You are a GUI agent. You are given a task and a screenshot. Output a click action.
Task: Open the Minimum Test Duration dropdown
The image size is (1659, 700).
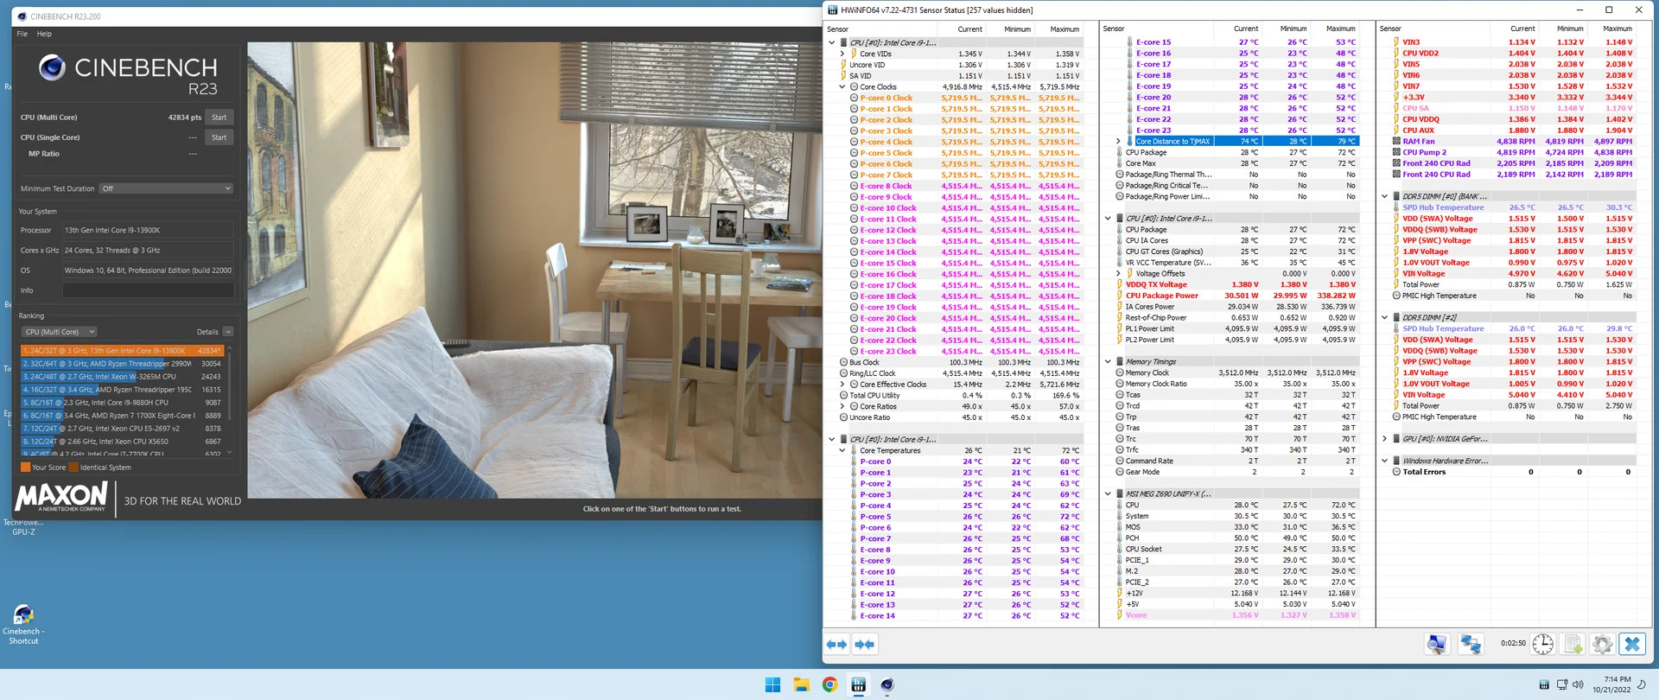[x=166, y=188]
